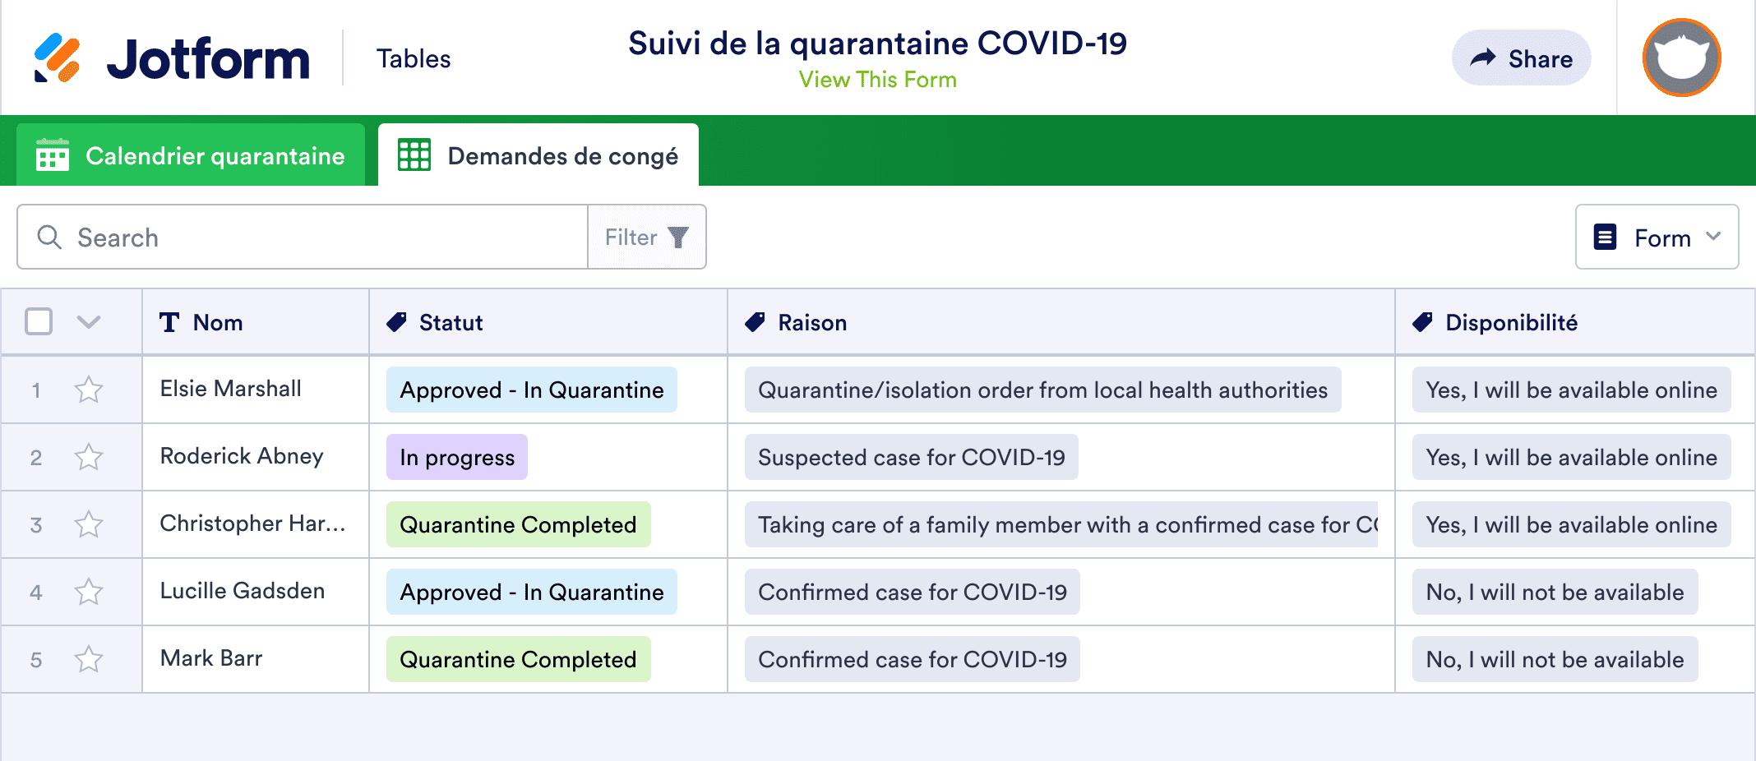The image size is (1756, 761).
Task: Click the Nom column text type icon
Action: point(169,322)
